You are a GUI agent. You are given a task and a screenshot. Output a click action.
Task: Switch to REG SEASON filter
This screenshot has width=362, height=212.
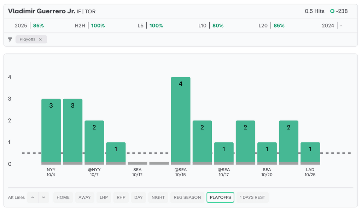click(x=187, y=198)
